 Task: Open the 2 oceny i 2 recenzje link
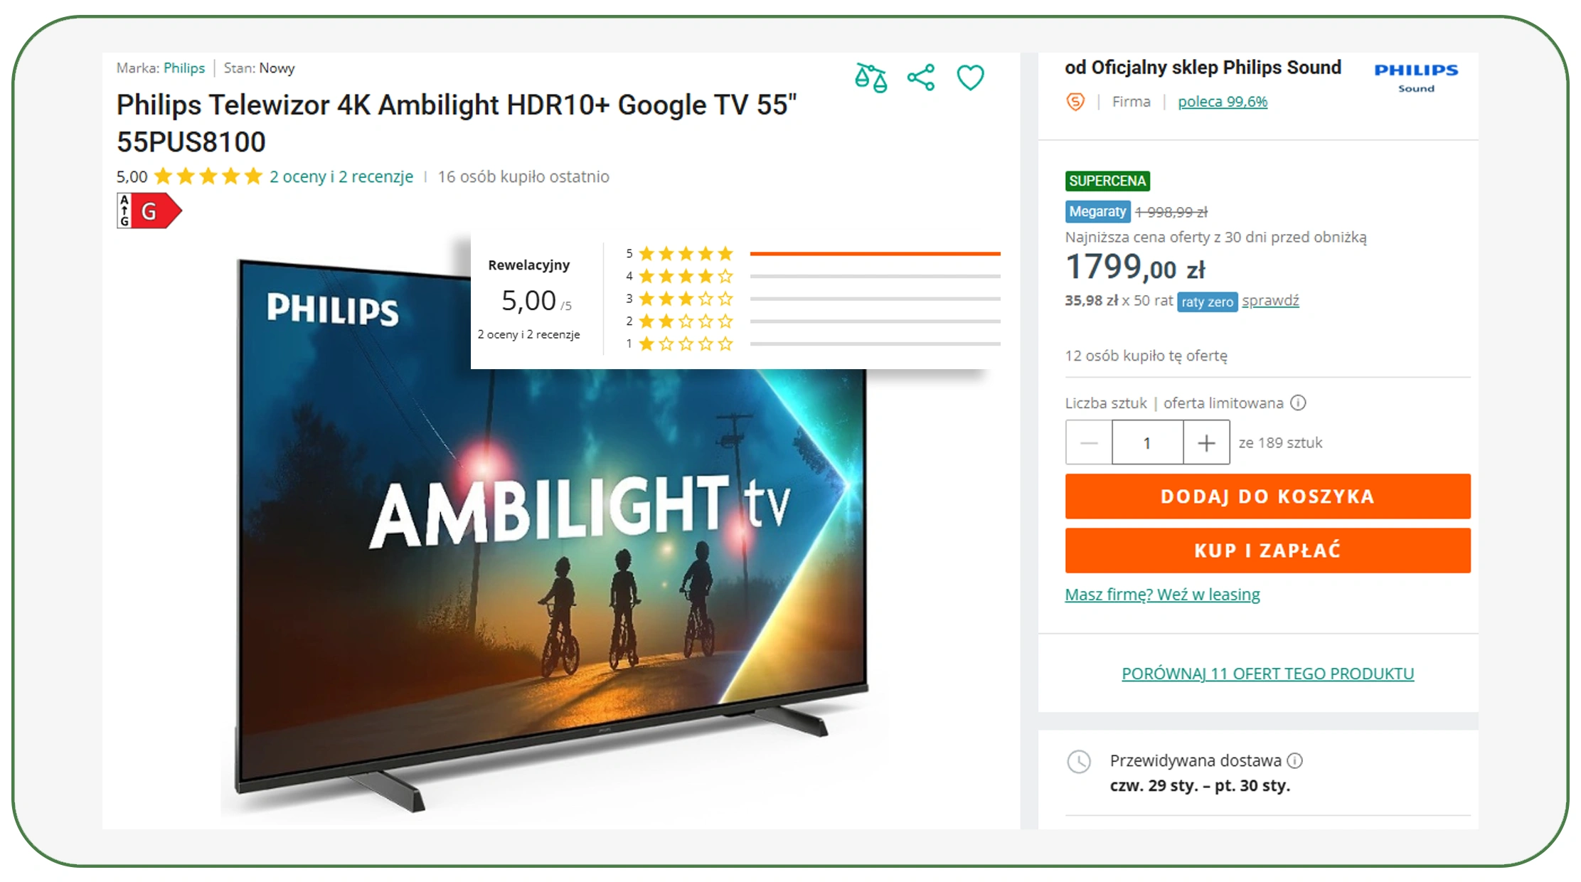(x=341, y=176)
